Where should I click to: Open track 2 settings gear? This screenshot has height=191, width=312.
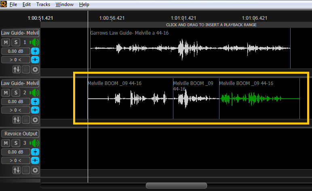coord(35,120)
